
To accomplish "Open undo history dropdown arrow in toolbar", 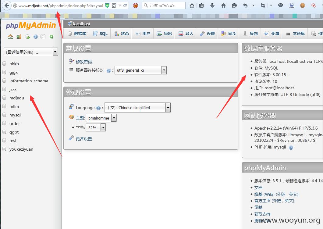I will [253, 5].
